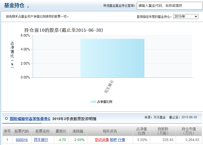This screenshot has width=203, height=145.
Task: Click the 基金持仓 section heading
Action: pyautogui.click(x=14, y=6)
